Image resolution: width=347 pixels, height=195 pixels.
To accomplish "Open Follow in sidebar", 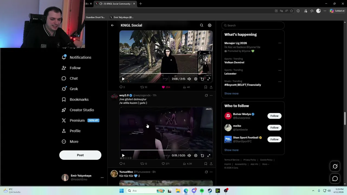I will tap(71, 68).
